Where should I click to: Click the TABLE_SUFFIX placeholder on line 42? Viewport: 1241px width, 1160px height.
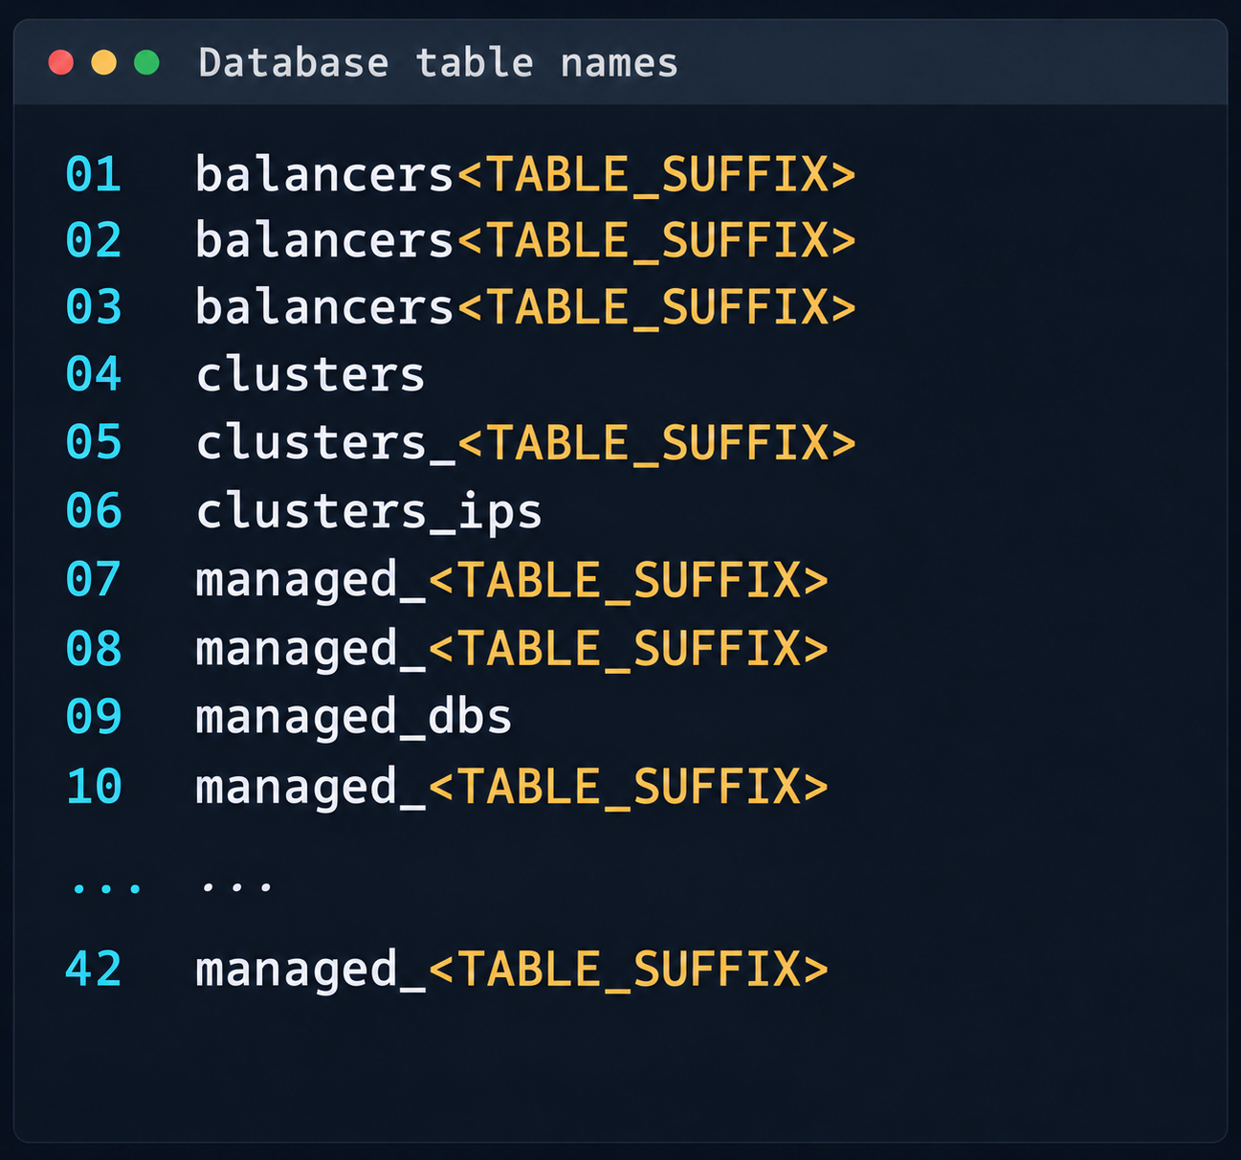pos(628,969)
